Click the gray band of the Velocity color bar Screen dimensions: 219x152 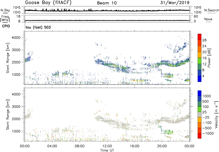pyautogui.click(x=200, y=114)
